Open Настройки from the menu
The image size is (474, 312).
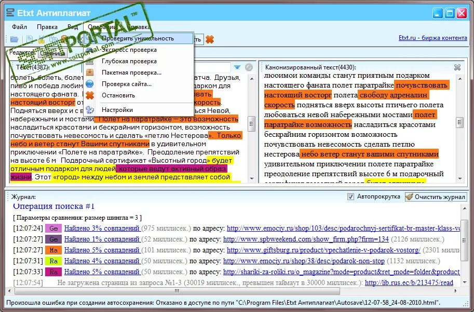[x=139, y=110]
